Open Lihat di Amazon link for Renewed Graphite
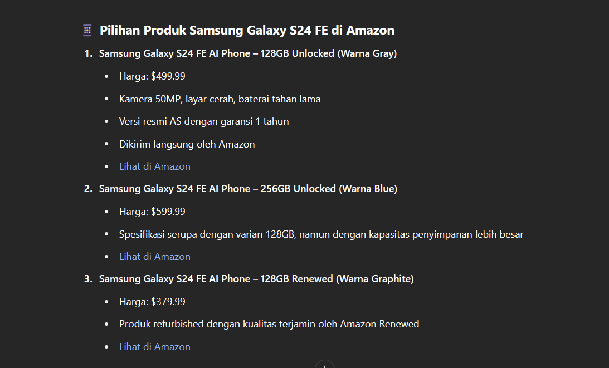The height and width of the screenshot is (368, 609). pos(154,347)
